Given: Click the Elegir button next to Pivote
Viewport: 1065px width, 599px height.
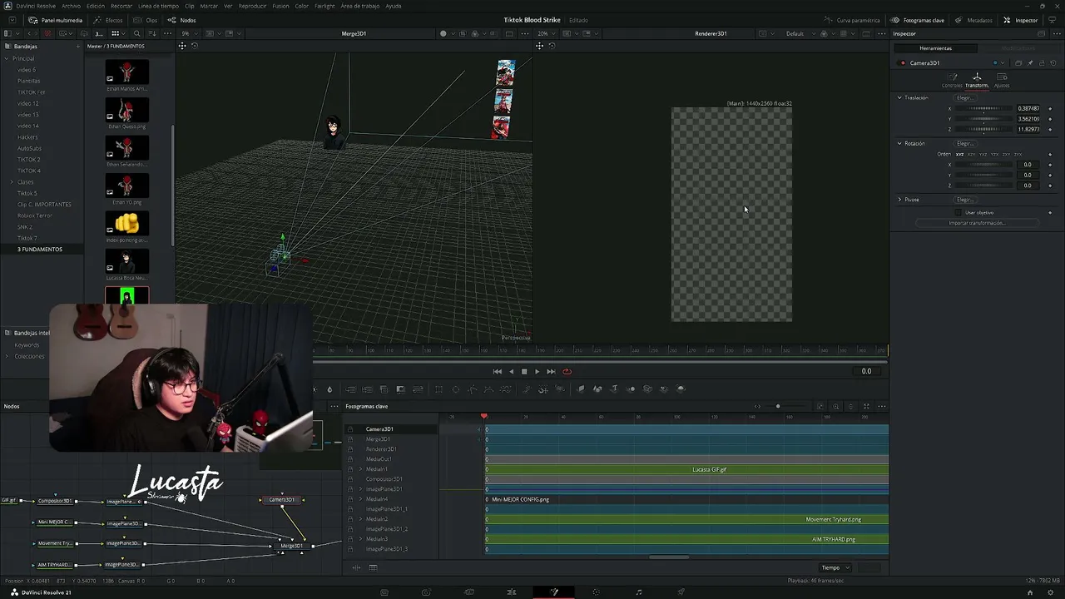Looking at the screenshot, I should point(964,200).
